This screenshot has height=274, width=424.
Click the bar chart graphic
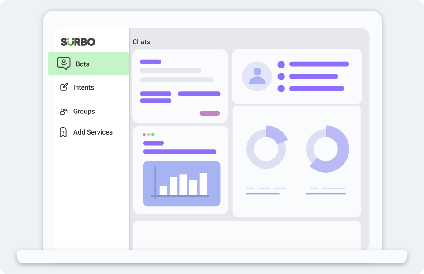[x=181, y=184]
